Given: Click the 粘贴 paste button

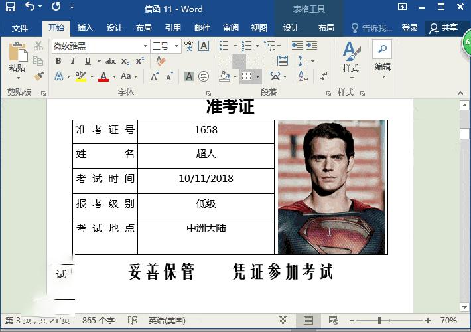Looking at the screenshot, I should [x=17, y=60].
